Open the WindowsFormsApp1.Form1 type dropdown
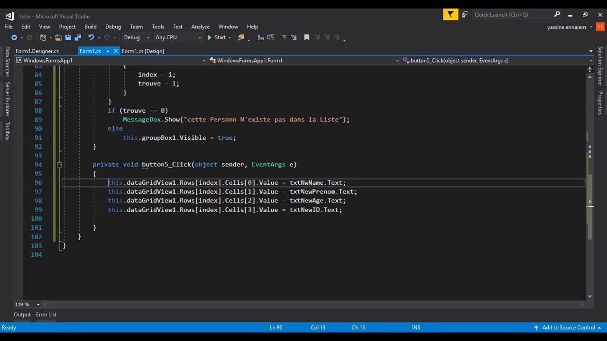The width and height of the screenshot is (607, 341). [304, 61]
